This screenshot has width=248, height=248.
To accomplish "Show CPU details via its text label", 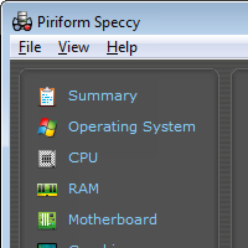I will coord(83,158).
